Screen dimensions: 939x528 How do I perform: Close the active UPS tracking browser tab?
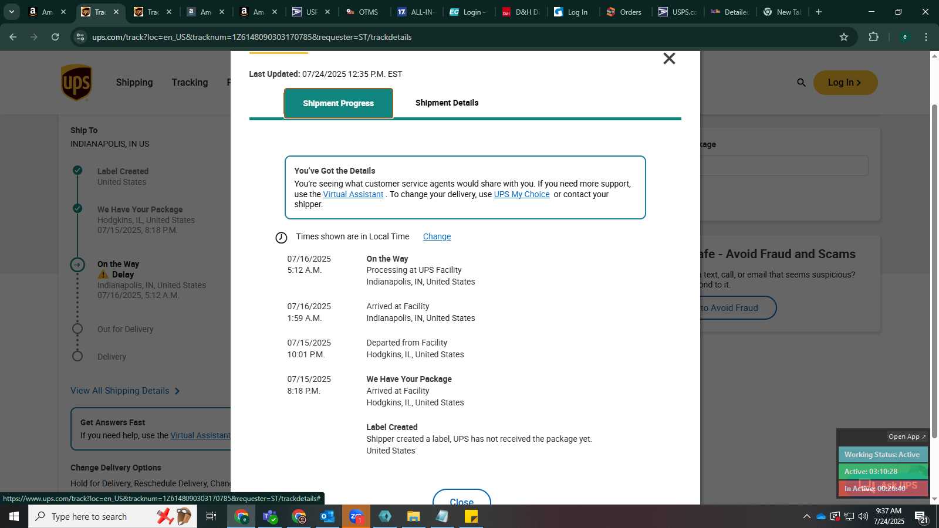116,12
